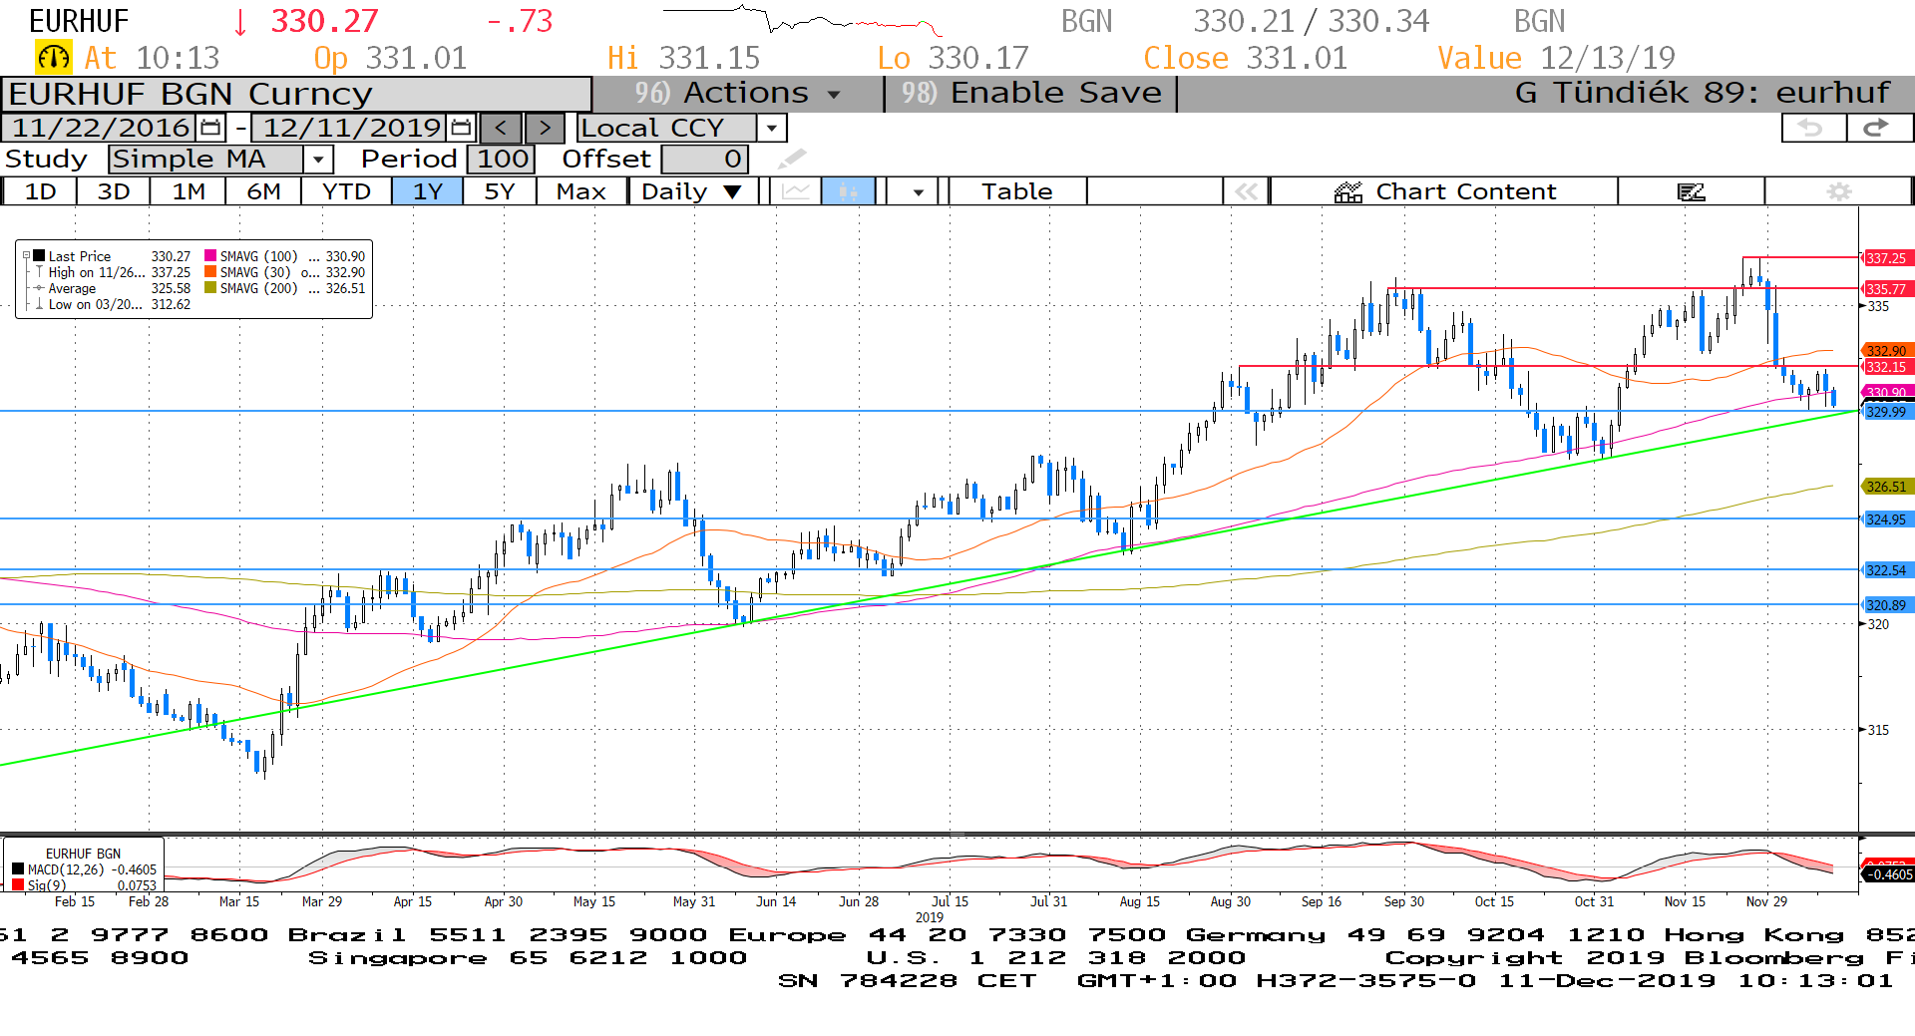Select the 6M range tab
Screen dimensions: 1915x1036
264,191
